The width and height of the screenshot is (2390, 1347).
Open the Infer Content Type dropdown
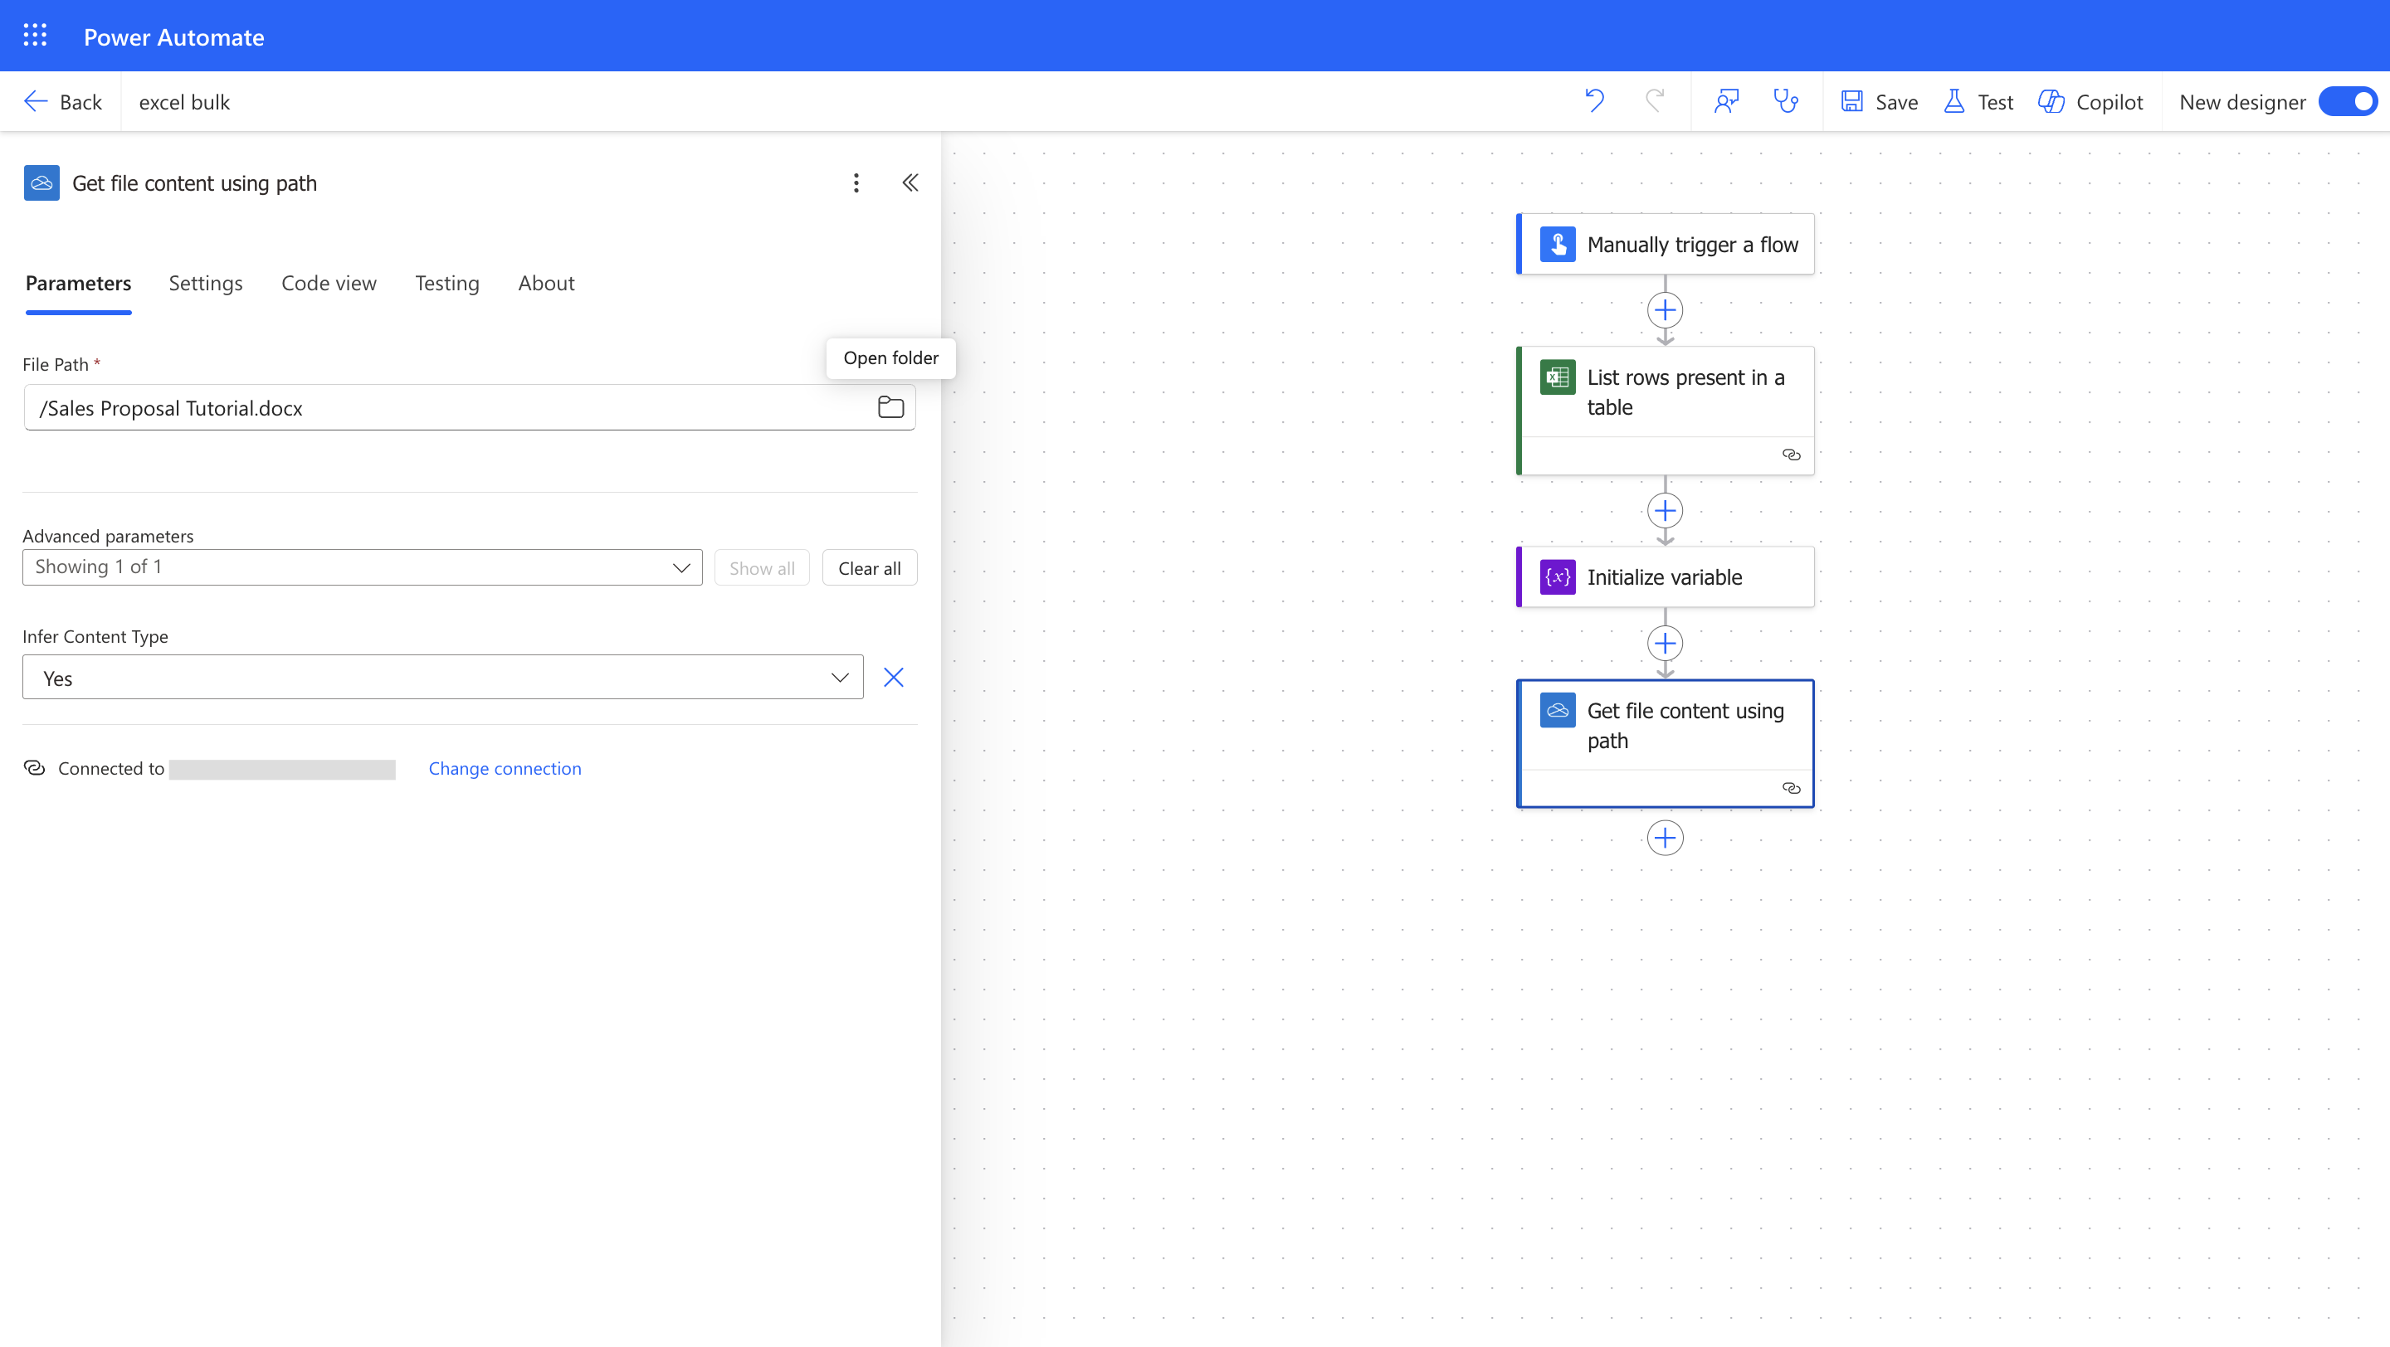pos(442,678)
